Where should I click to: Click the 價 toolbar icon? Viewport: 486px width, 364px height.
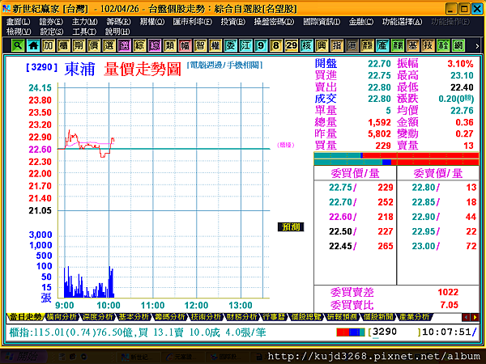94,45
